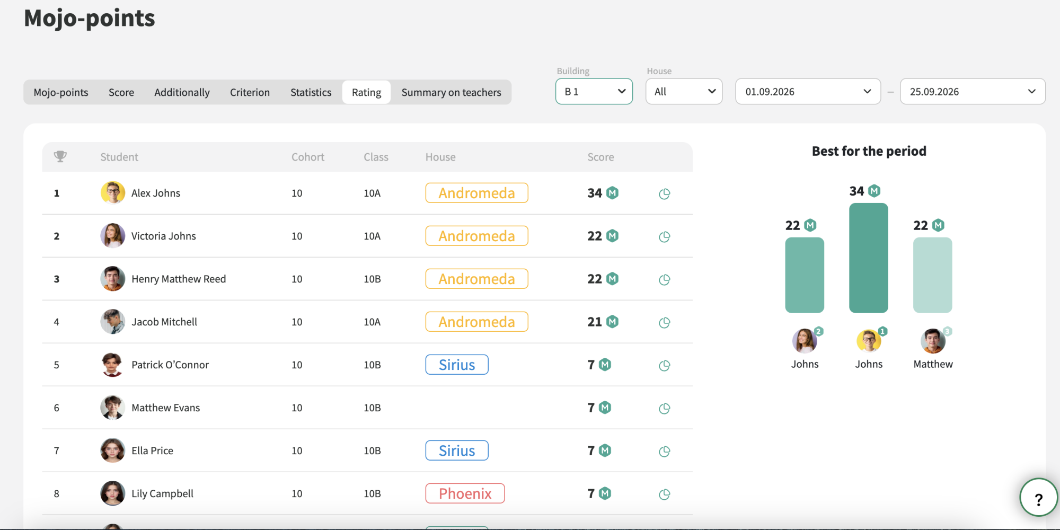Viewport: 1060px width, 530px height.
Task: Open start date dropdown 01.09.2026
Action: coord(808,92)
